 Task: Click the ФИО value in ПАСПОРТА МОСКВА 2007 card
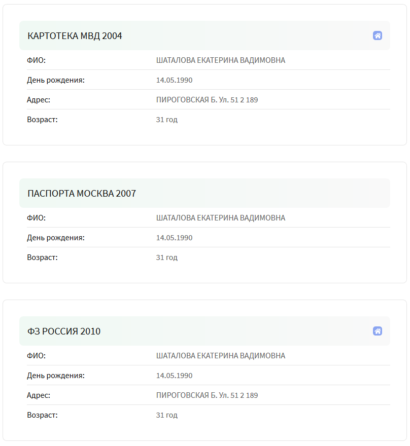pyautogui.click(x=221, y=218)
